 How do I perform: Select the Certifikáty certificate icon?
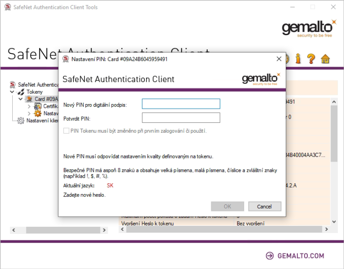click(x=38, y=106)
